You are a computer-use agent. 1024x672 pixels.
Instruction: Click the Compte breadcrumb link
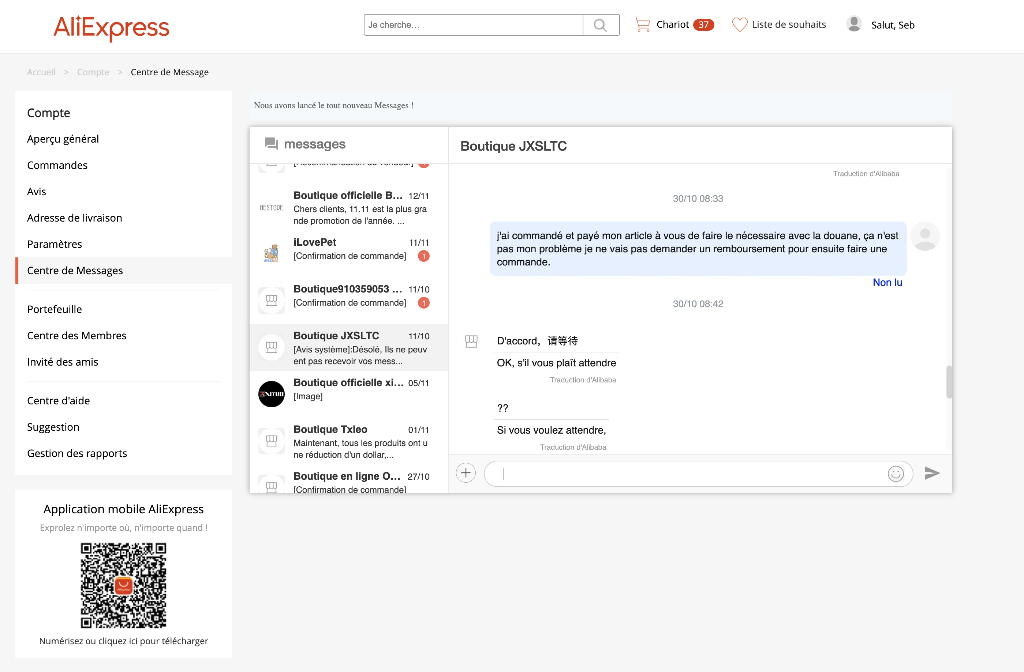click(93, 72)
